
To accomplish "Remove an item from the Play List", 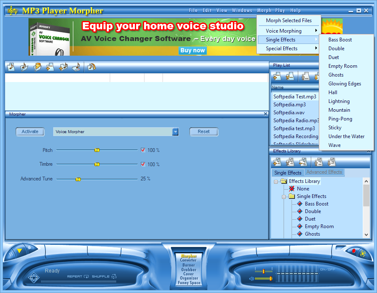I will coord(290,76).
